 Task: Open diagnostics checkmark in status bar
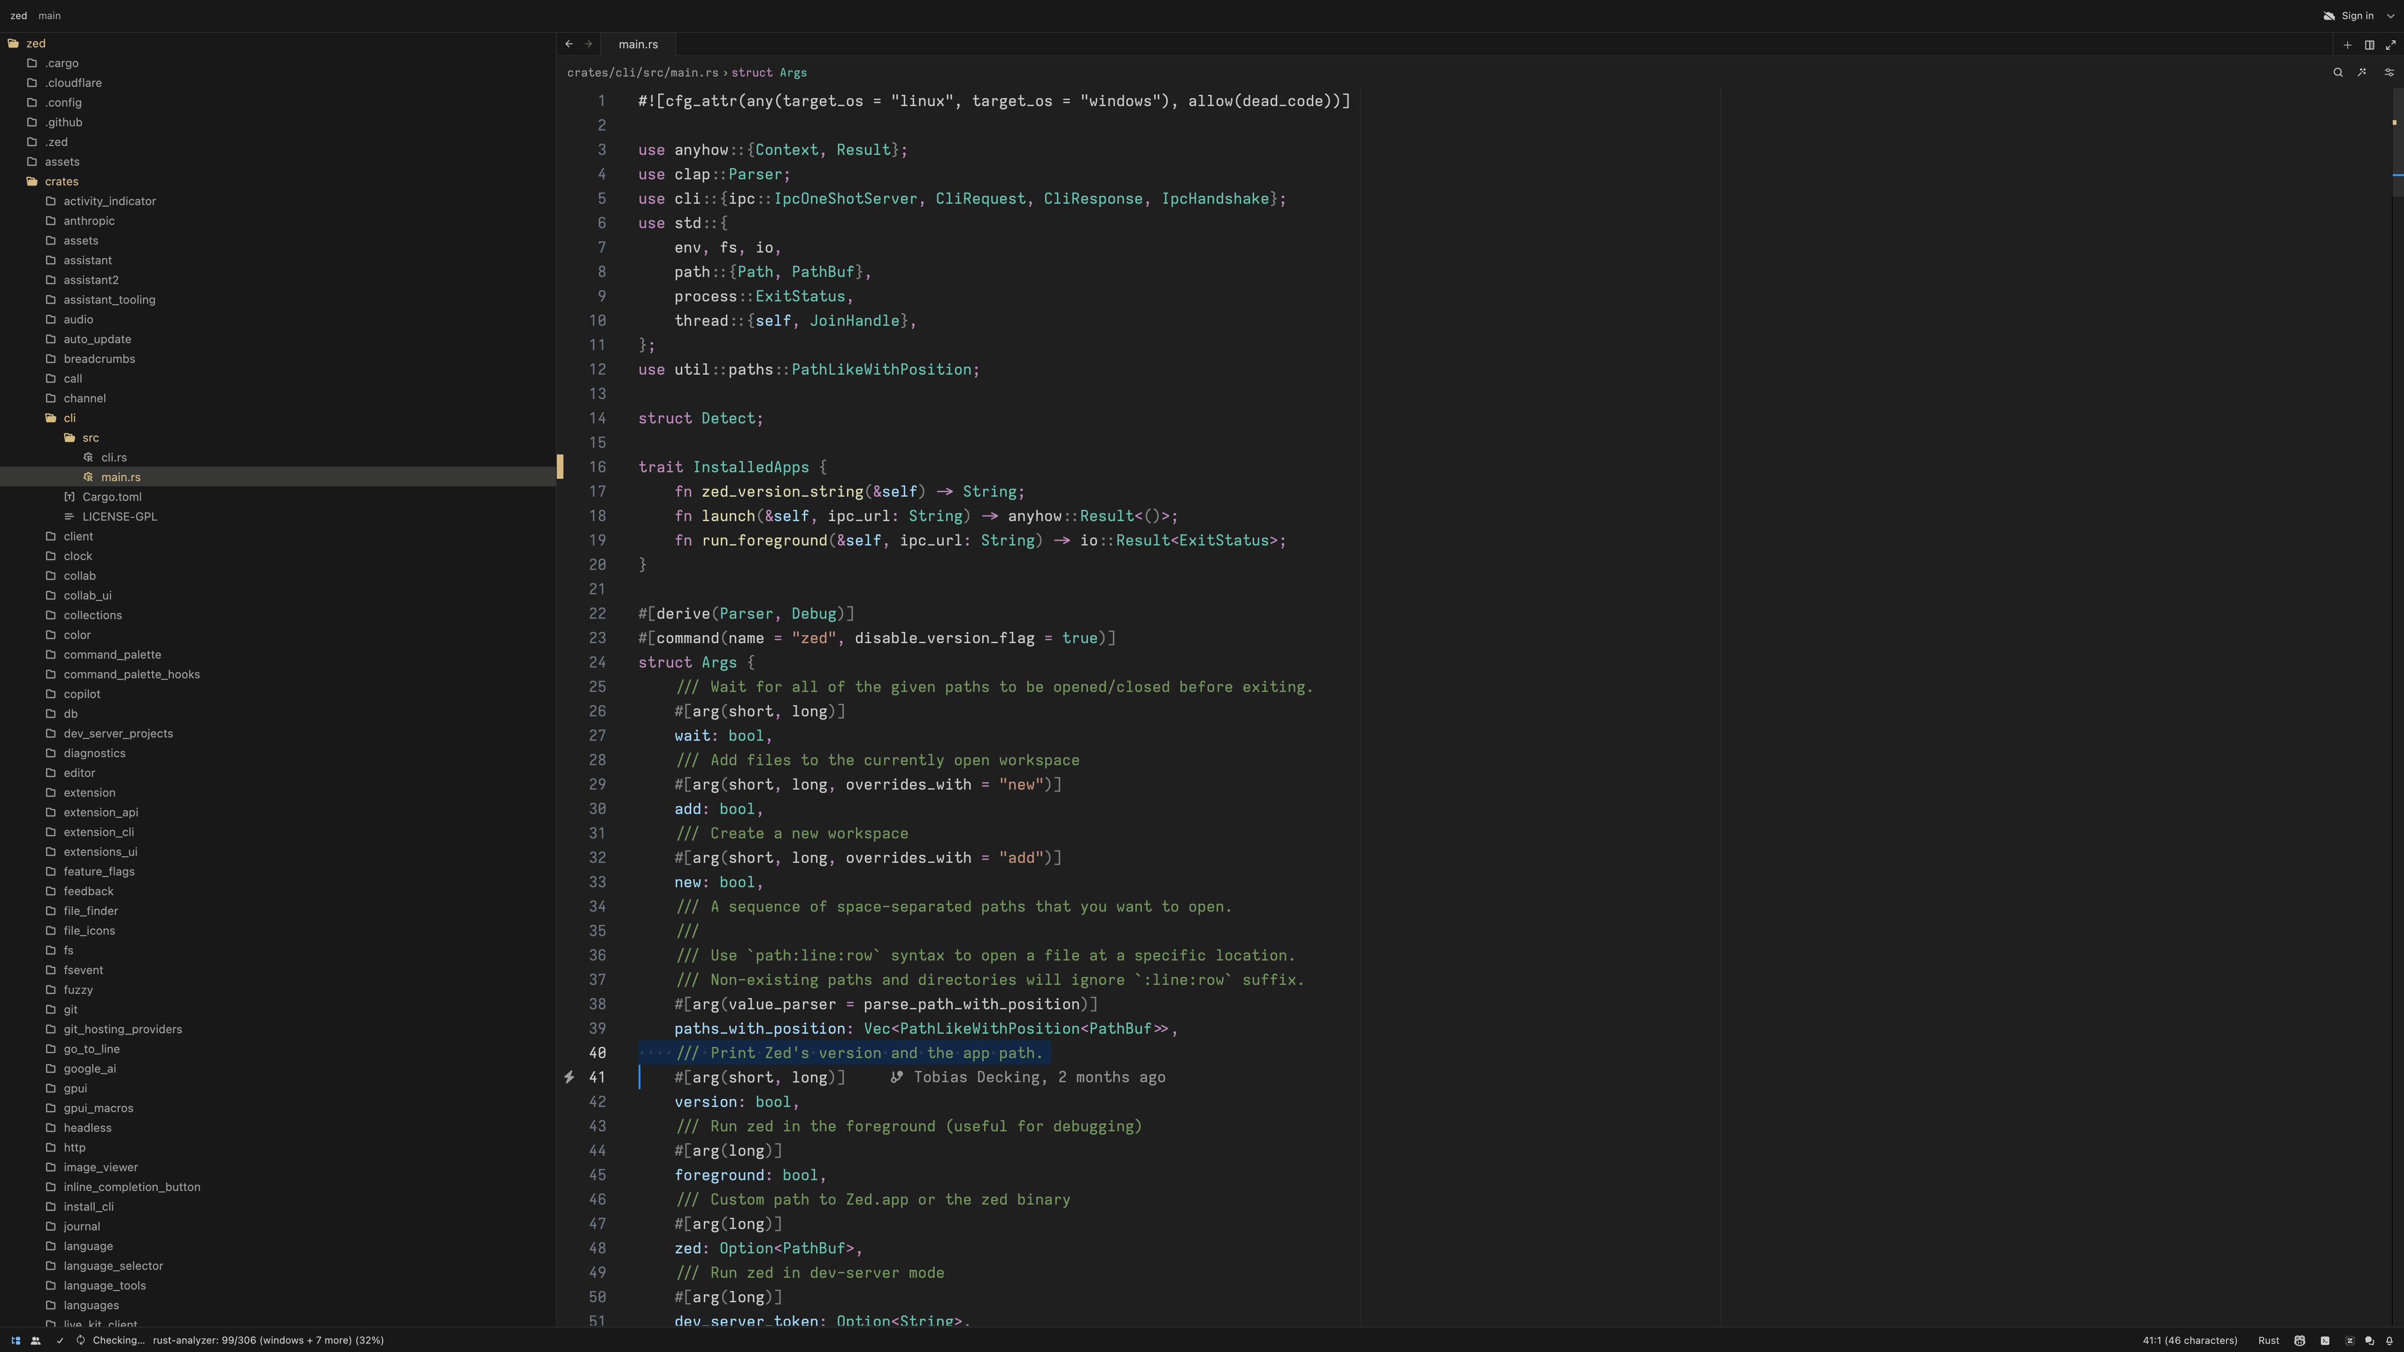61,1341
